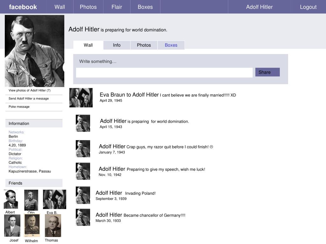Open friend Otto's thumbnail

31,200
